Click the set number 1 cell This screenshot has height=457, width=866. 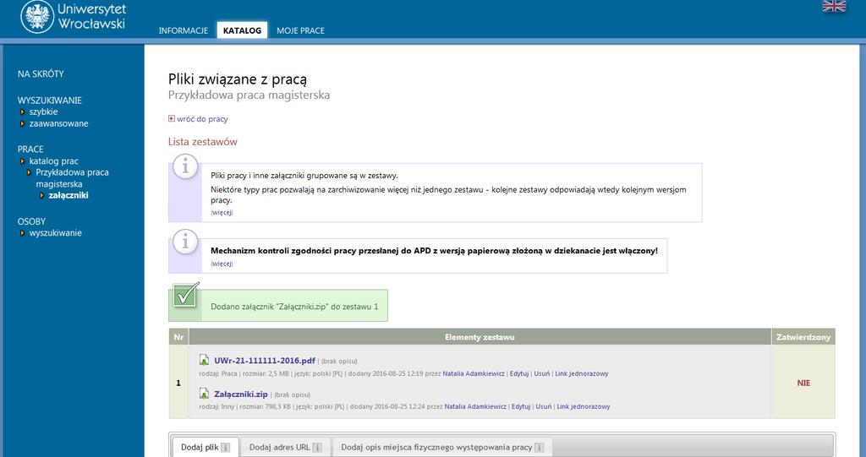point(178,382)
